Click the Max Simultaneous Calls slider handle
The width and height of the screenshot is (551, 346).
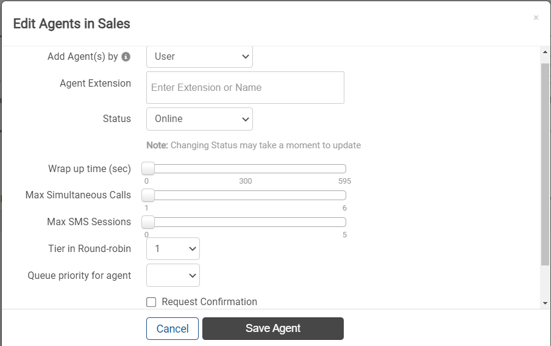148,195
